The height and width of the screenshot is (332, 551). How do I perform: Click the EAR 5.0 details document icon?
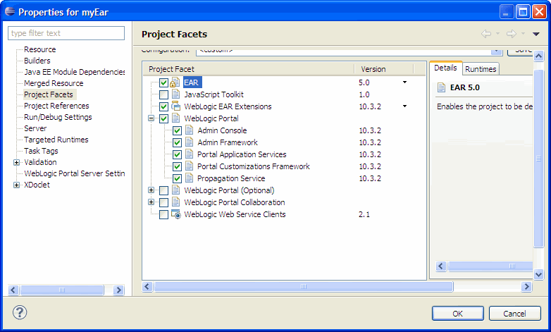[x=441, y=87]
